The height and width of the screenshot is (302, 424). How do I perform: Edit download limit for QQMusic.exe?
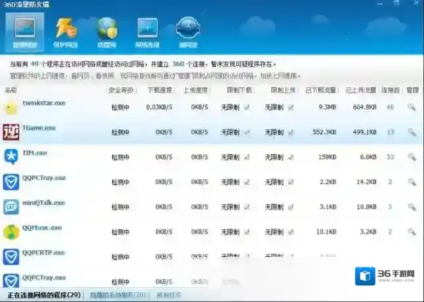(x=247, y=232)
